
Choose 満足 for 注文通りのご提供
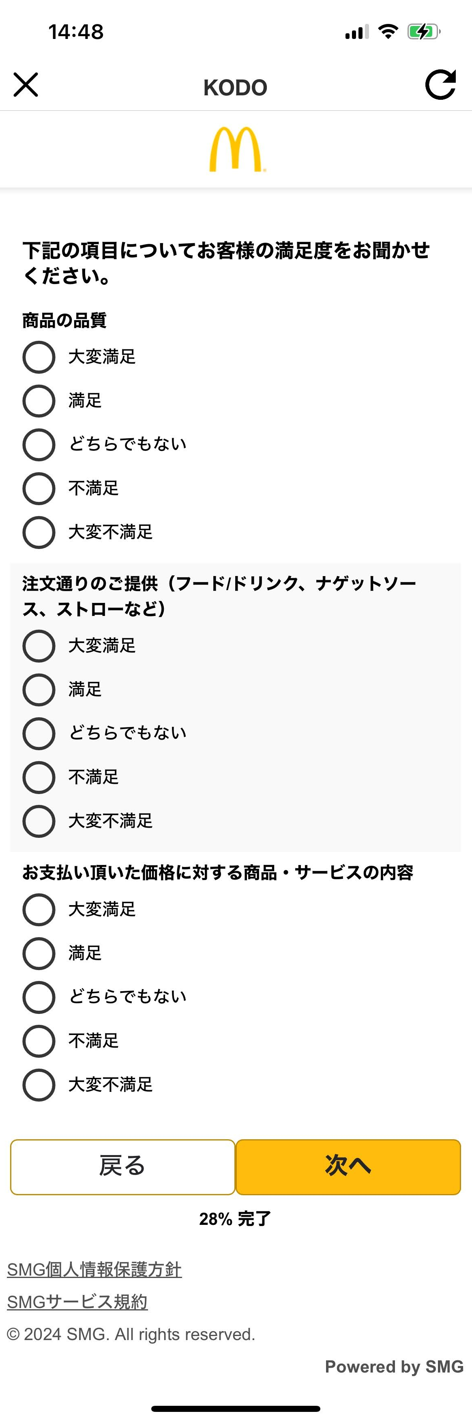click(x=39, y=690)
